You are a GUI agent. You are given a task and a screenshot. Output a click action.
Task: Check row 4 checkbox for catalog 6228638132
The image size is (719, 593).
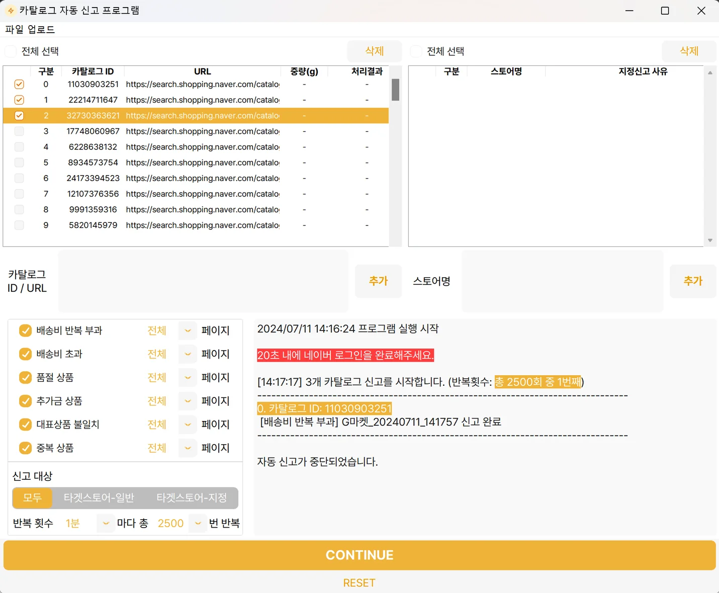[19, 147]
